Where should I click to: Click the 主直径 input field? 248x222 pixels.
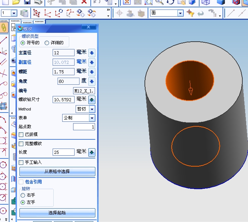pos(64,53)
